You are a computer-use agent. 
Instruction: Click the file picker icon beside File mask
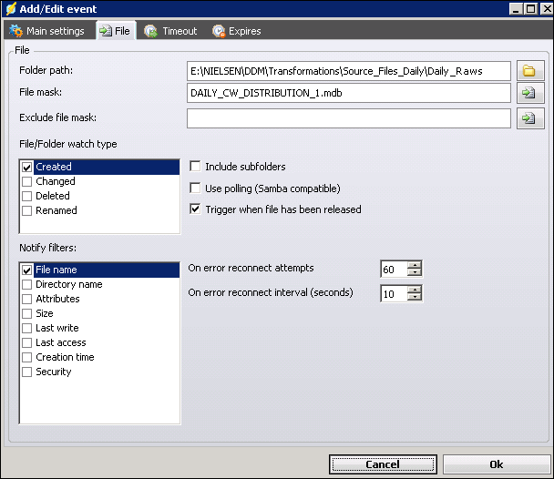528,93
